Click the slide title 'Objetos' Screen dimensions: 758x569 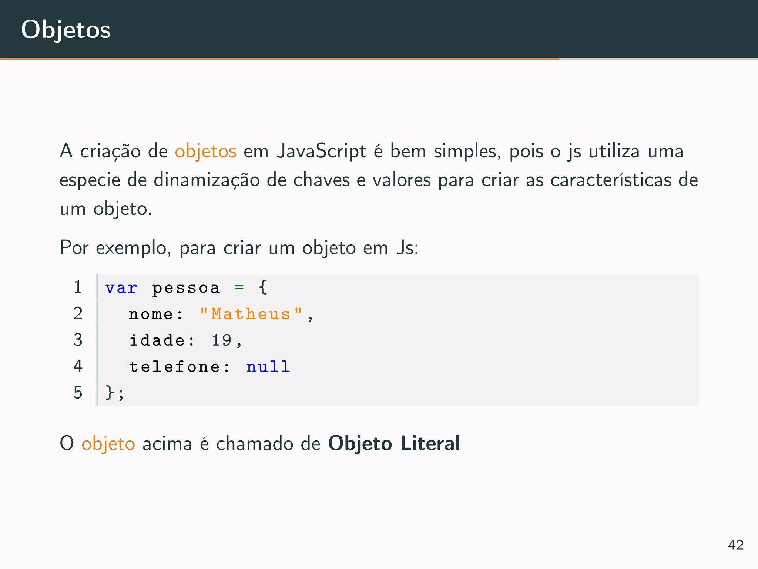coord(66,30)
